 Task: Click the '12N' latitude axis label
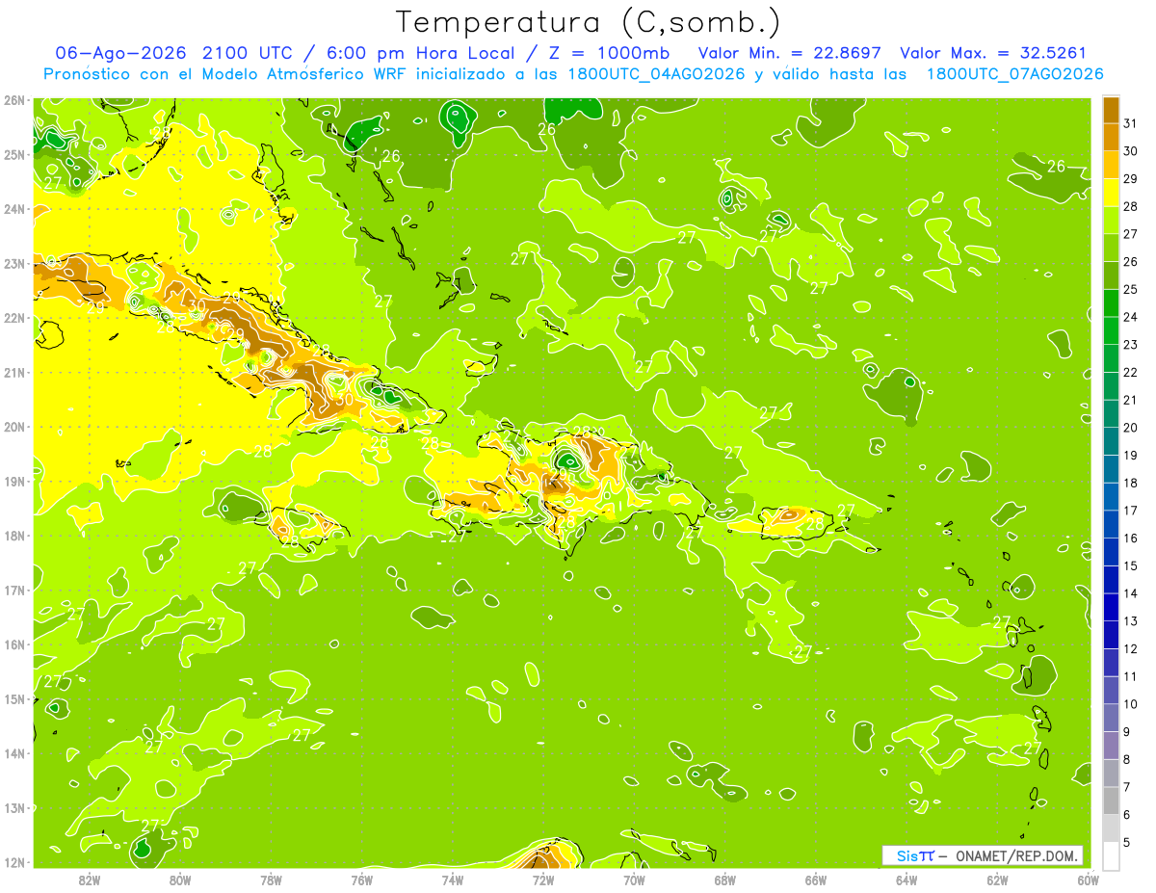[x=14, y=862]
